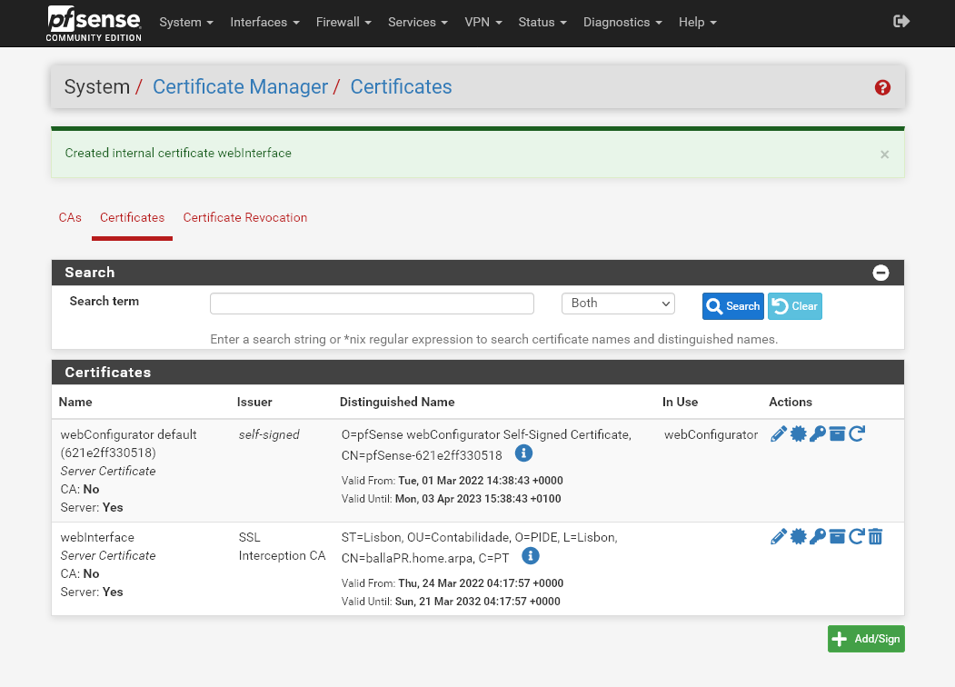Edit the webConfigurator default certificate
This screenshot has height=687, width=955.
(778, 433)
